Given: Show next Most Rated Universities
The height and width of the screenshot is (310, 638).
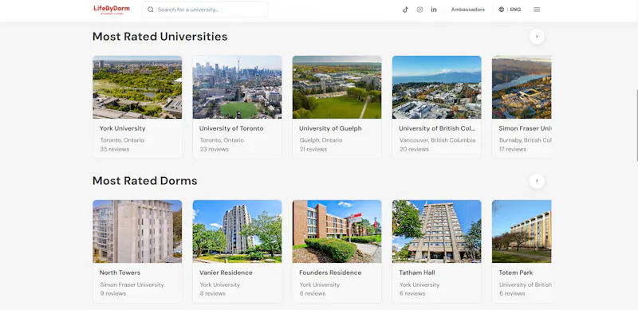Looking at the screenshot, I should (x=537, y=37).
